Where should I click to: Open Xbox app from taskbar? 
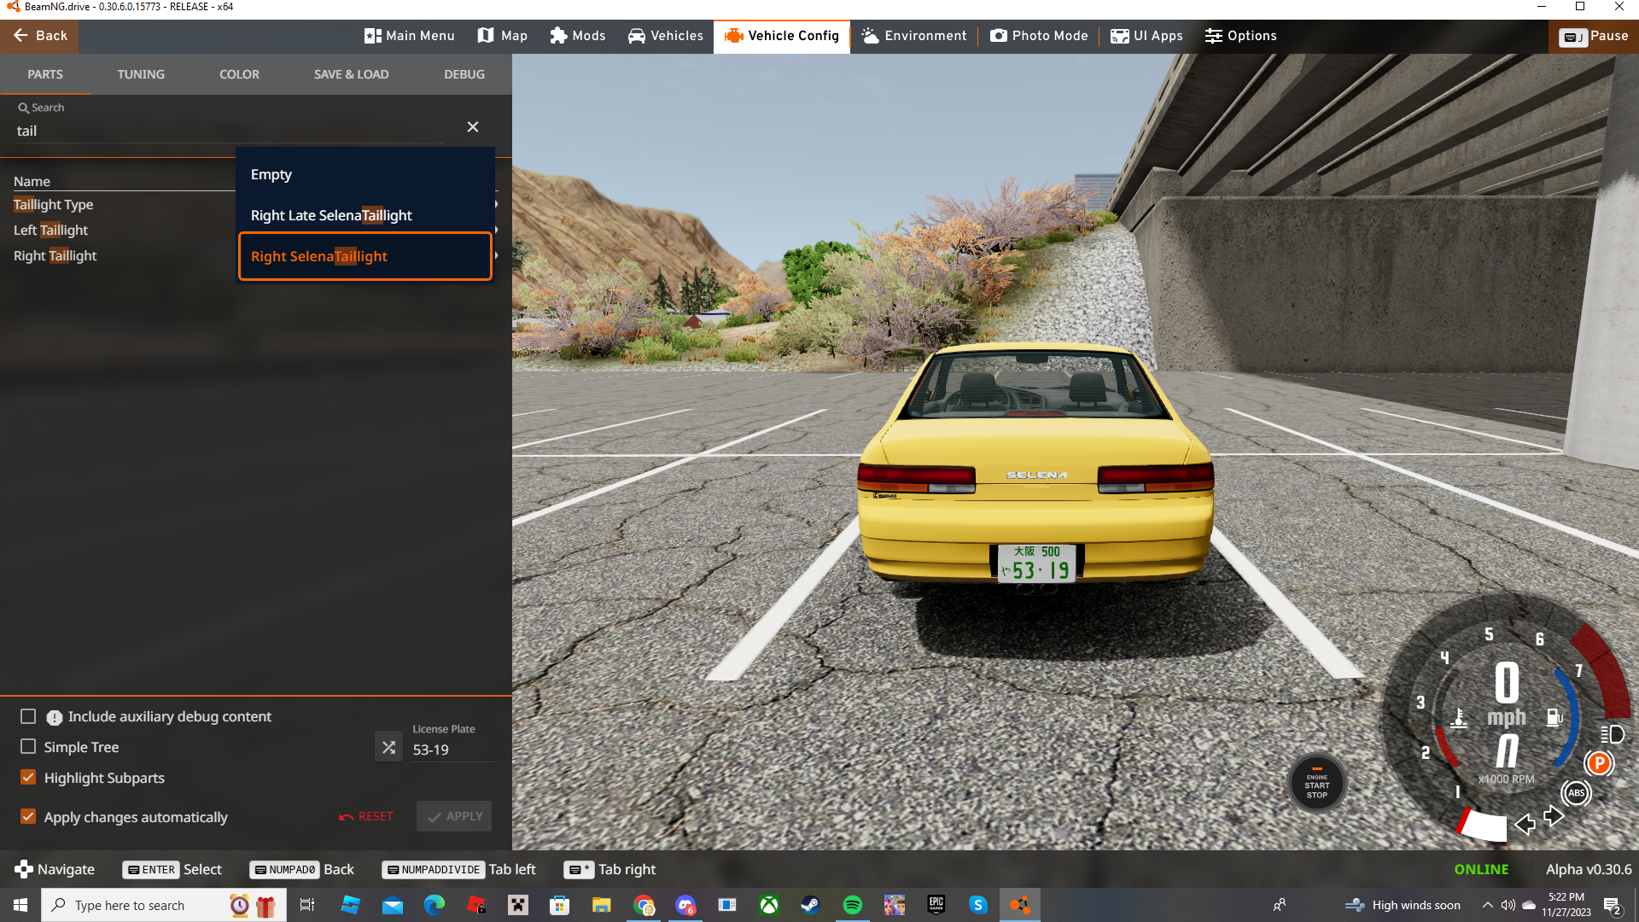(769, 905)
